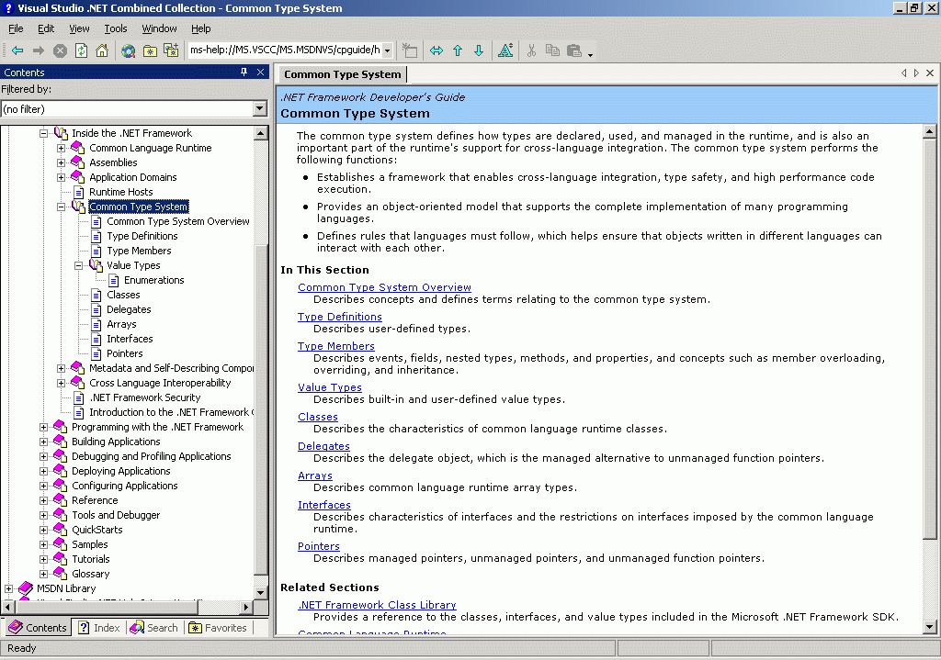Click the Copy toolbar icon

tap(552, 51)
